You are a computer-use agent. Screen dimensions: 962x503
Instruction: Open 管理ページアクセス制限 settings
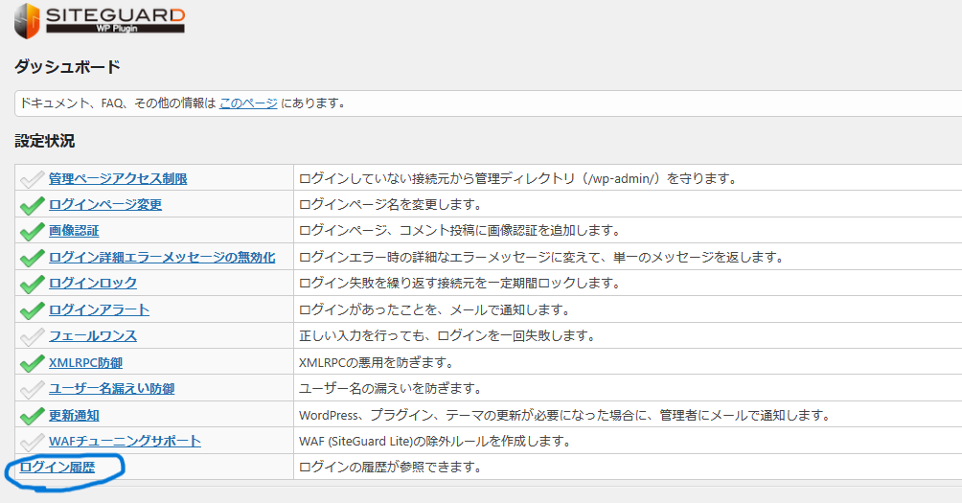point(118,178)
